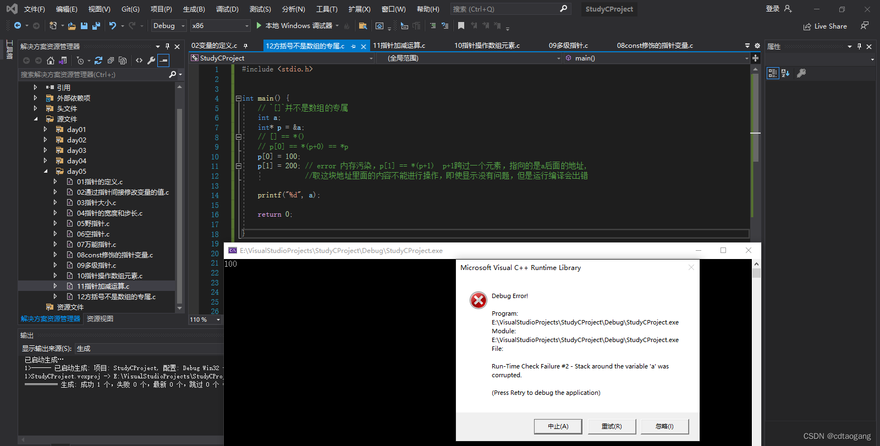Switch to the 09多级指针.c tab
The width and height of the screenshot is (880, 446).
[x=568, y=46]
